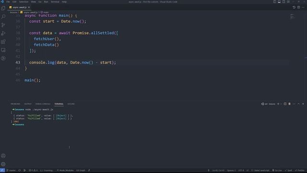Select the async-await.js editor tab

(x=19, y=7)
